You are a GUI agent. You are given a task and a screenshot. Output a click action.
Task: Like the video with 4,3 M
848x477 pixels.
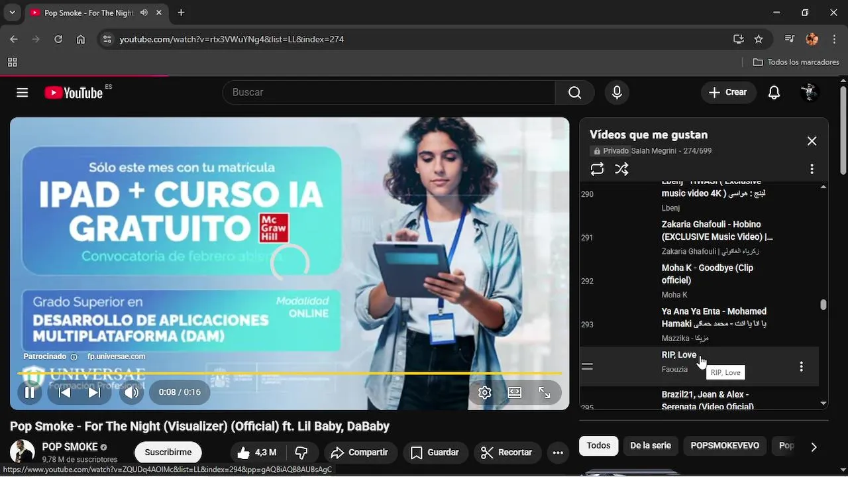(x=257, y=452)
